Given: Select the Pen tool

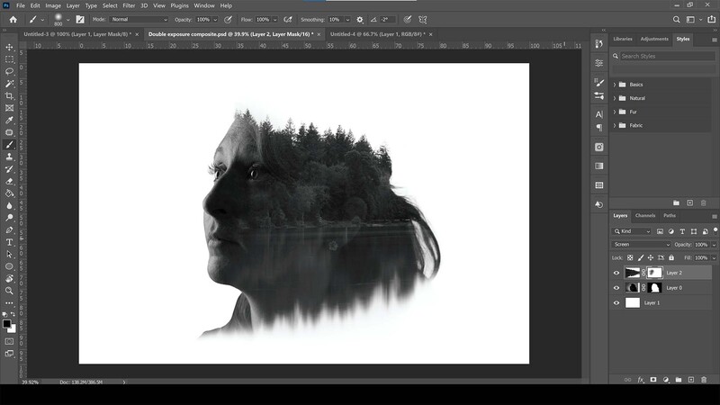Looking at the screenshot, I should point(9,229).
